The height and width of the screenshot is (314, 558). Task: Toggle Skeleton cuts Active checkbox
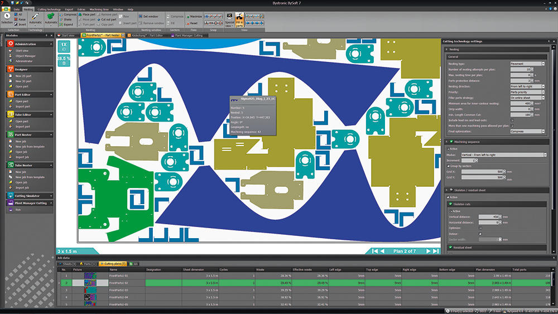pos(451,211)
